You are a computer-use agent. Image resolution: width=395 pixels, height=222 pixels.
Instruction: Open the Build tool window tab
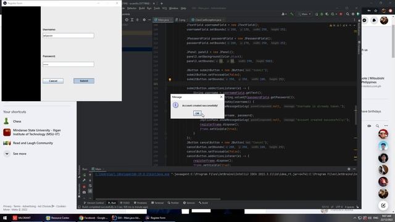[203, 203]
